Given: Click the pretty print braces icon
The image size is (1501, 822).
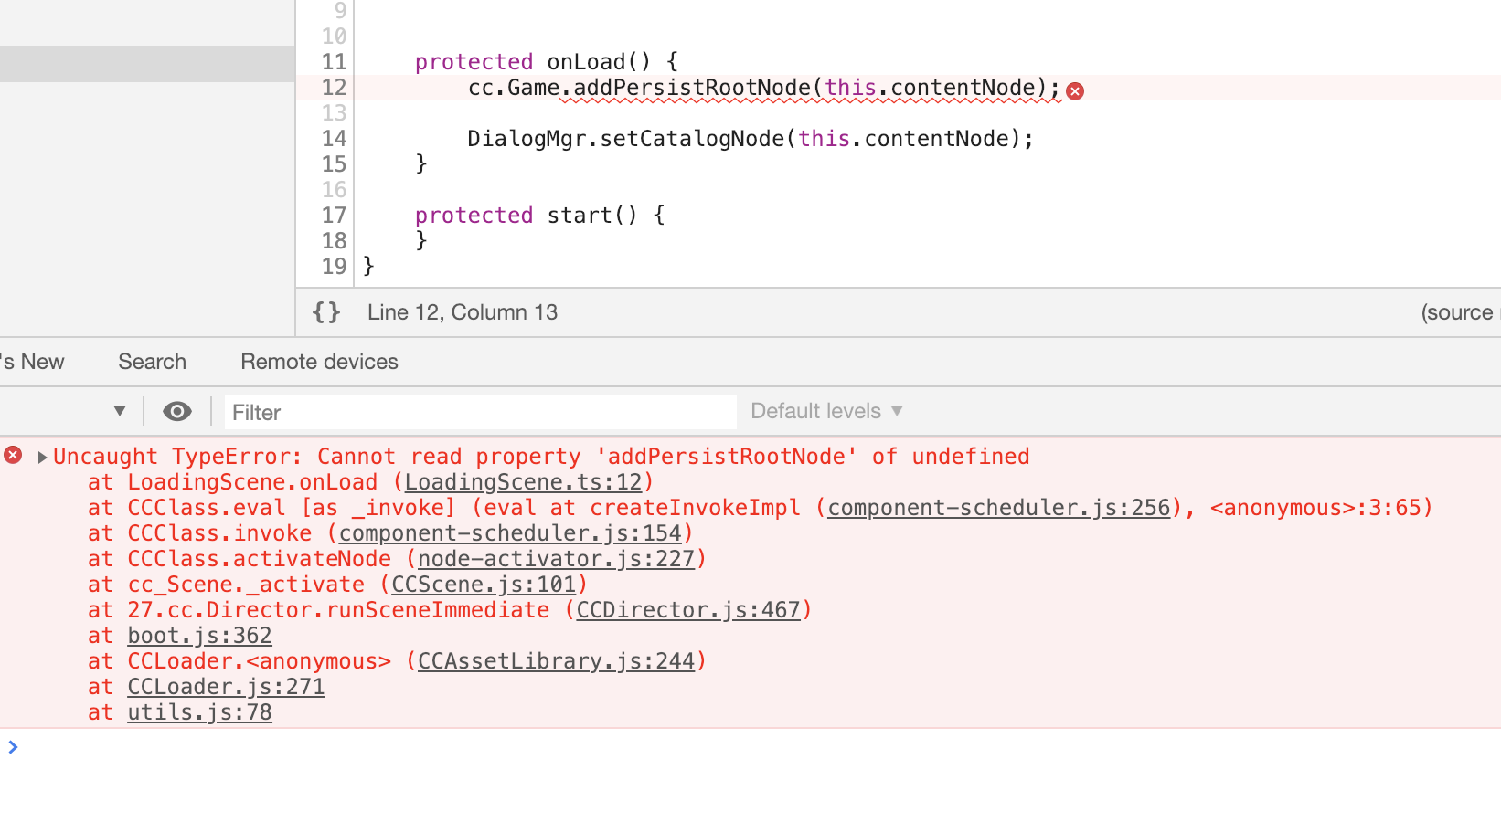Looking at the screenshot, I should 326,312.
